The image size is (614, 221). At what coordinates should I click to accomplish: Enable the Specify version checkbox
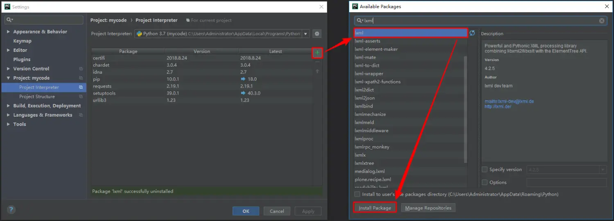coord(485,169)
